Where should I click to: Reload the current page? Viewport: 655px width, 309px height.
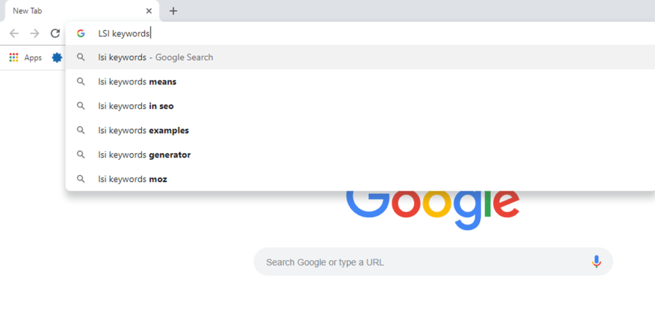point(55,33)
